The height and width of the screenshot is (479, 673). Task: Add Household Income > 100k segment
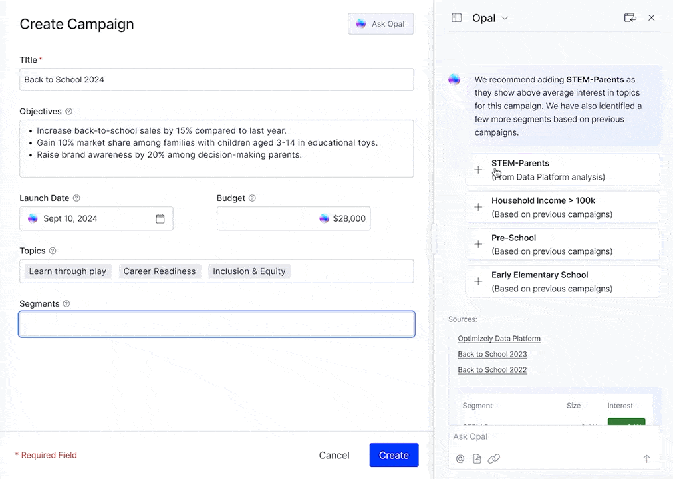(x=478, y=207)
